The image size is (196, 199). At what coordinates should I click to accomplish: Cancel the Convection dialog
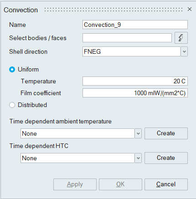(x=166, y=184)
